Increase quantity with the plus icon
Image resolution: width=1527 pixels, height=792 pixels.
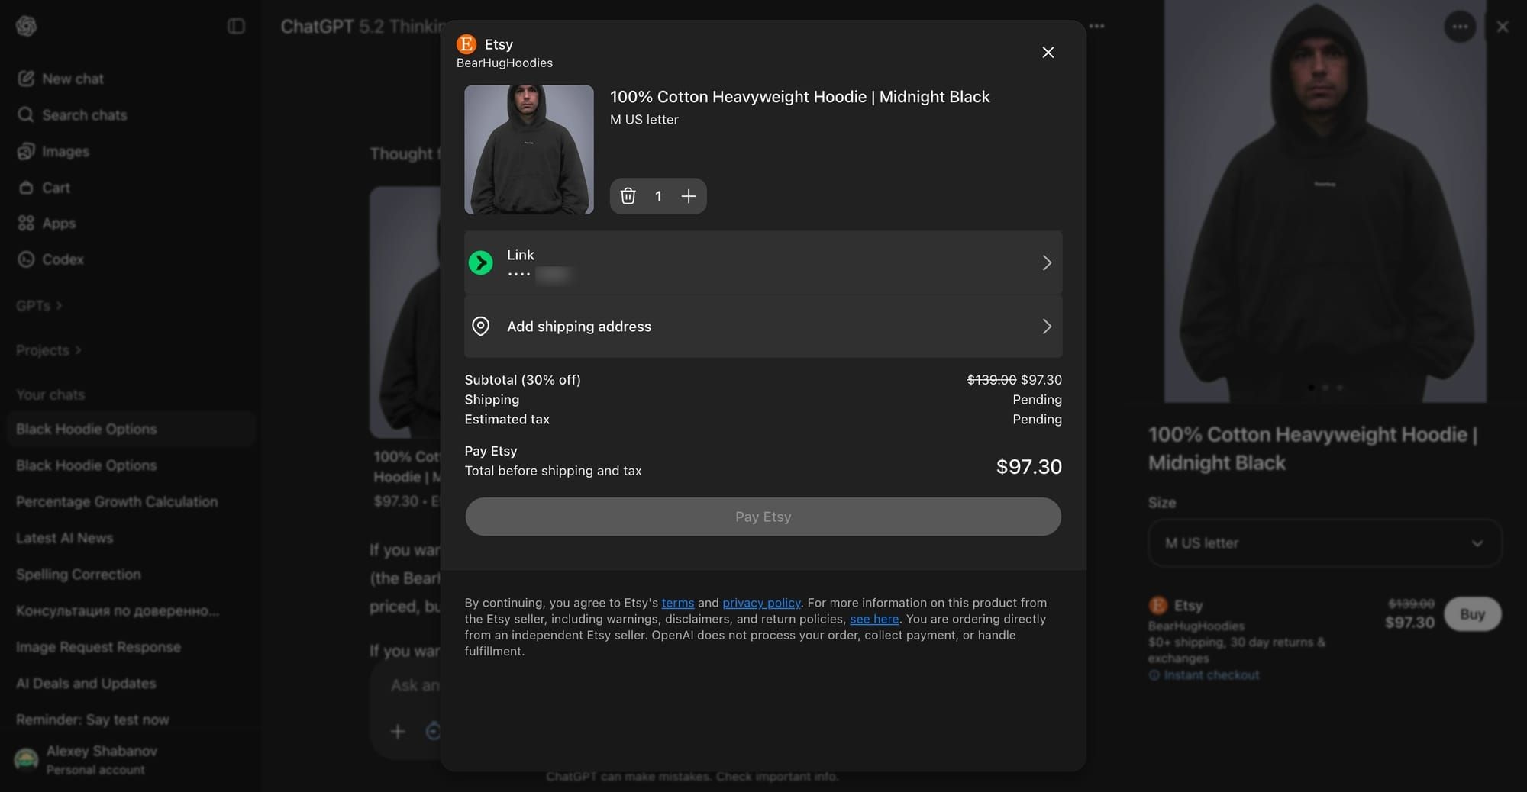(x=688, y=196)
